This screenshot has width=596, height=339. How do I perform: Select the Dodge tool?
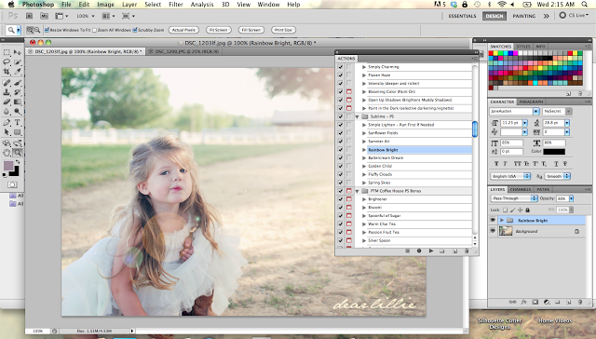tap(18, 112)
